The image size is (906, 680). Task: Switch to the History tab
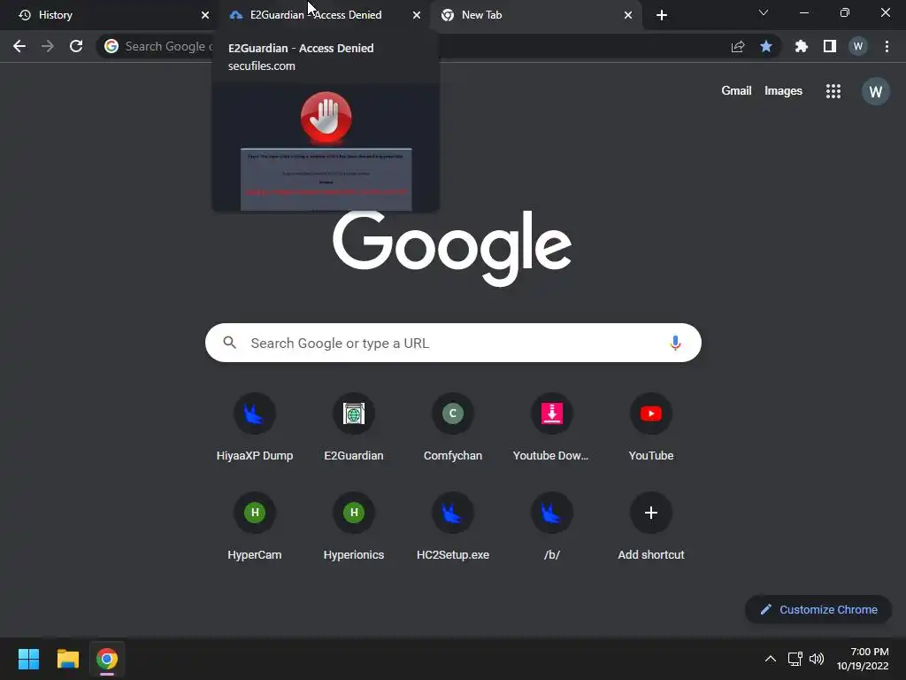[x=110, y=15]
